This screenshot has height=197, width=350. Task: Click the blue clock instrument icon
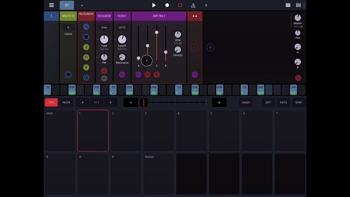(86, 77)
